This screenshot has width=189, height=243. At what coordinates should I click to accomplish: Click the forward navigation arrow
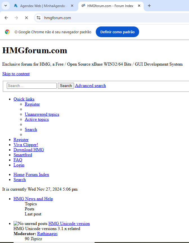[16, 18]
